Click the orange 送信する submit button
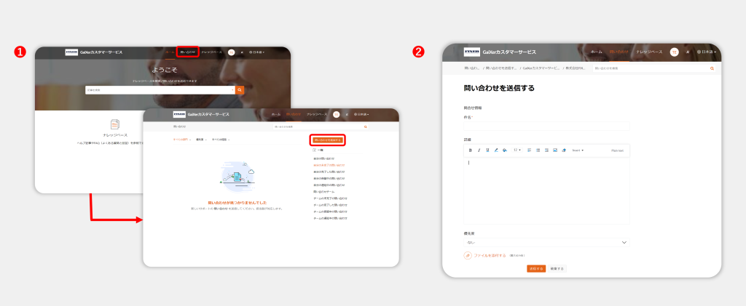Viewport: 746px width, 306px height. click(x=536, y=269)
